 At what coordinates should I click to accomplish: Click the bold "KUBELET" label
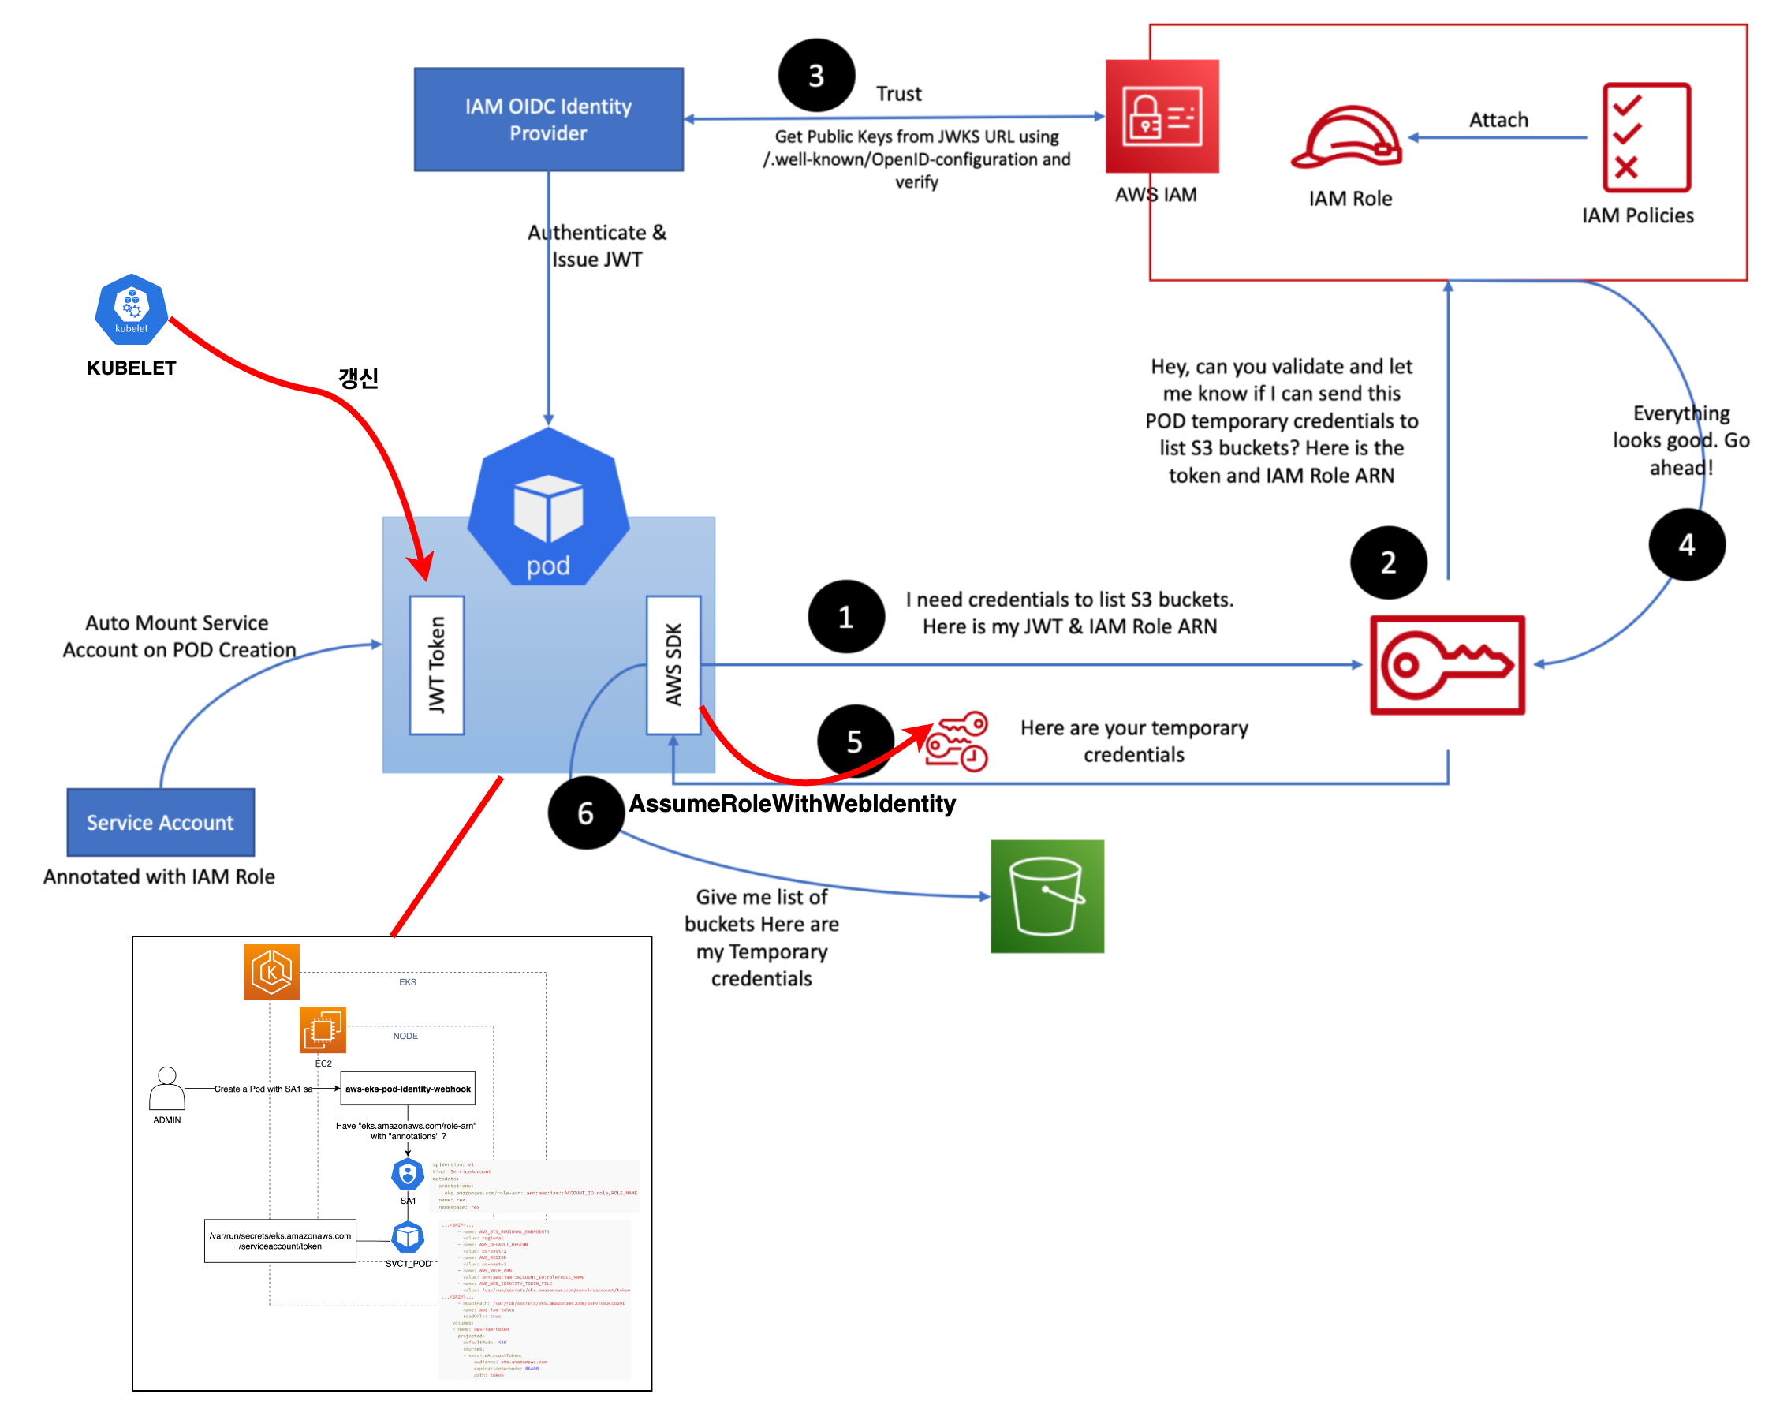132,368
